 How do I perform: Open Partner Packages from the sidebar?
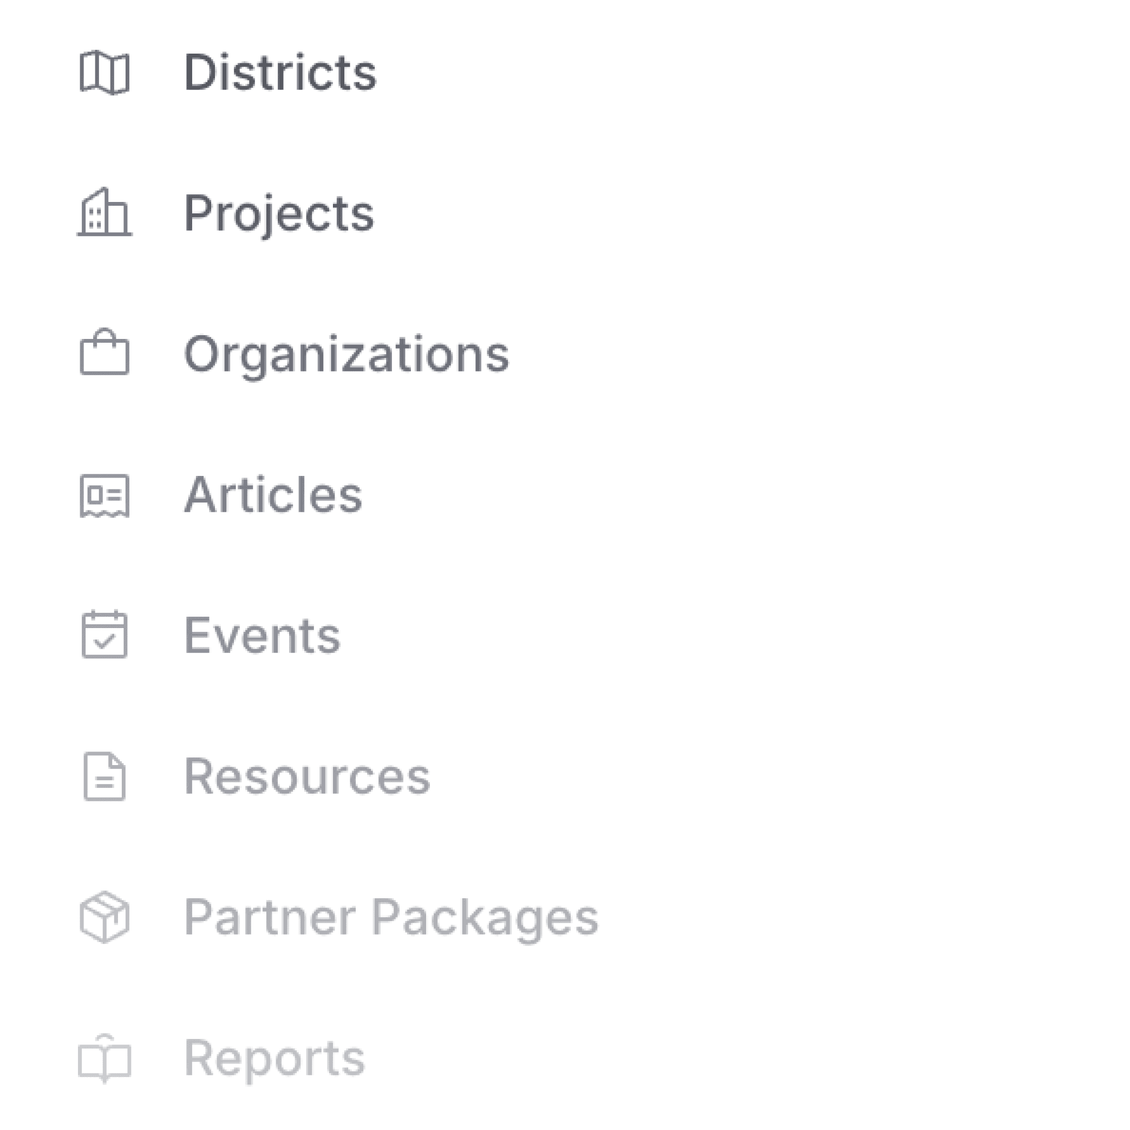click(x=339, y=918)
